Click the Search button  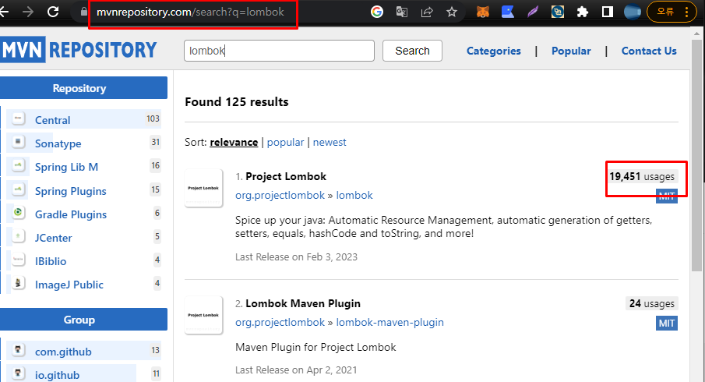click(x=412, y=51)
